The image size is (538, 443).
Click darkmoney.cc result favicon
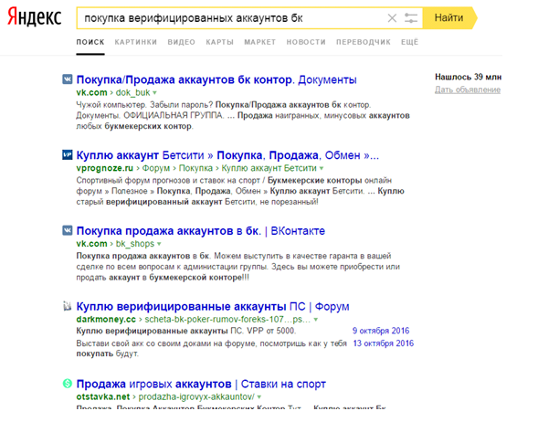point(68,306)
